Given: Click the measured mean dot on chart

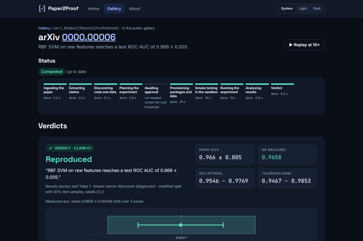Looking at the screenshot, I should tap(181, 225).
